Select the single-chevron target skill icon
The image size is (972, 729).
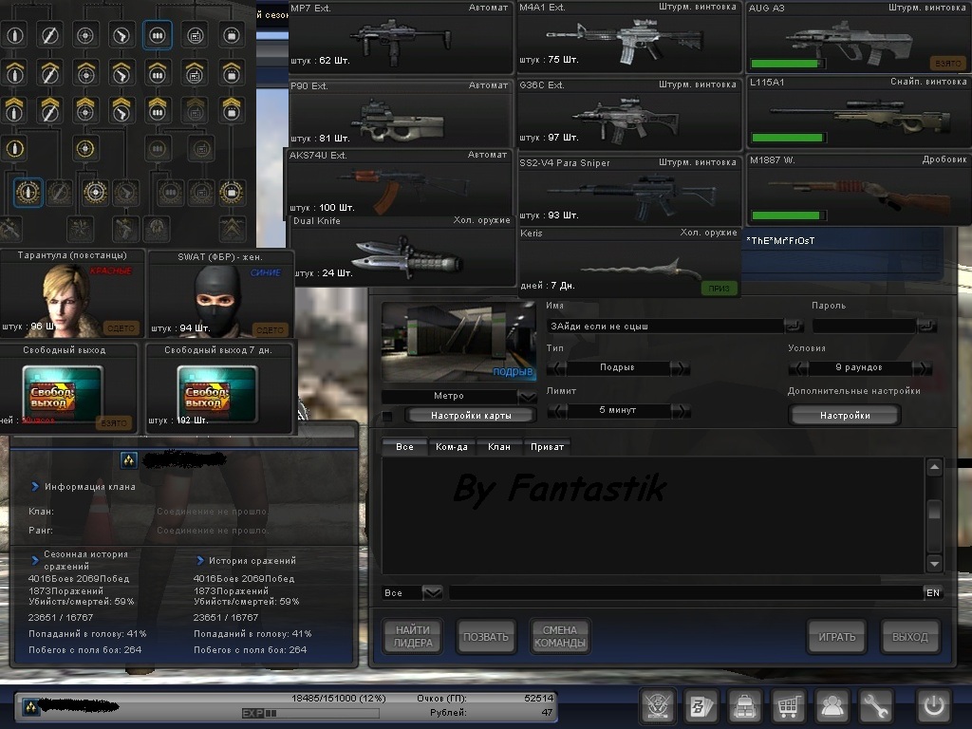pos(85,74)
